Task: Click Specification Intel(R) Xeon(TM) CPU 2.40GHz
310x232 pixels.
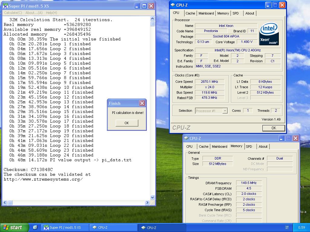Action: coord(238,50)
